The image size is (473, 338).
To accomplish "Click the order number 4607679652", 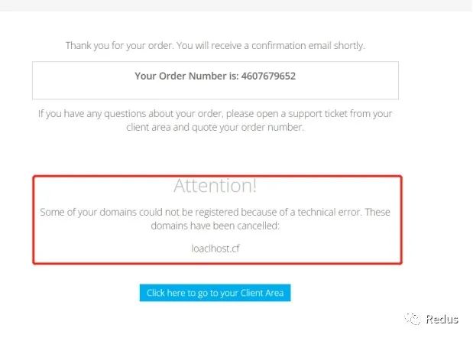I will (x=268, y=76).
